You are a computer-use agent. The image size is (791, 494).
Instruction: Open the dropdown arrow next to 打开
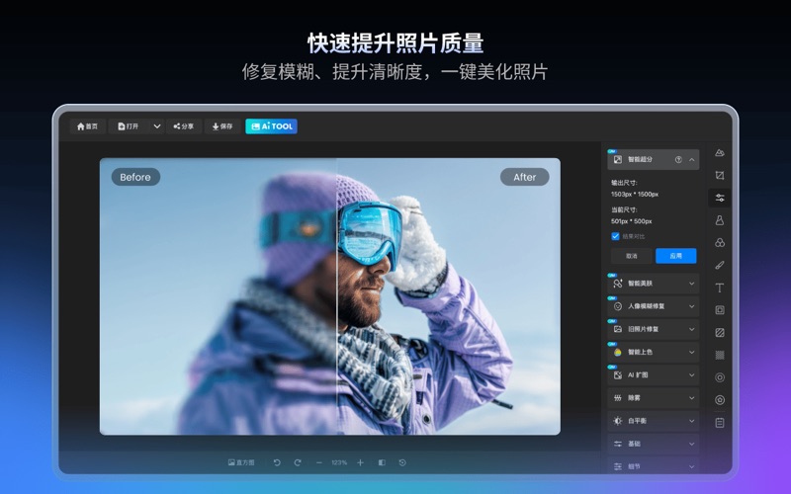point(156,126)
